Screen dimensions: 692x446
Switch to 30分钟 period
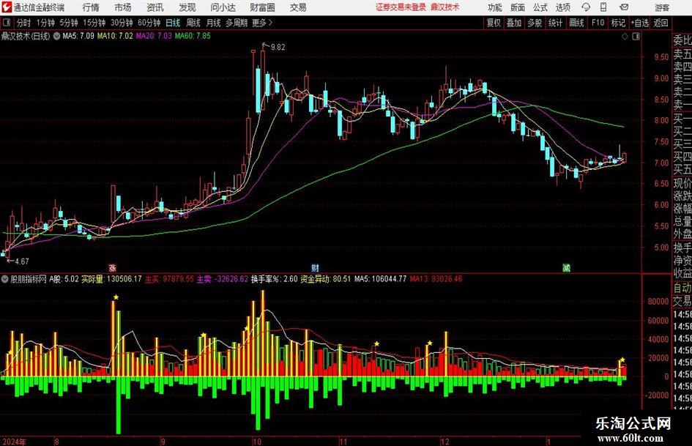coord(122,23)
